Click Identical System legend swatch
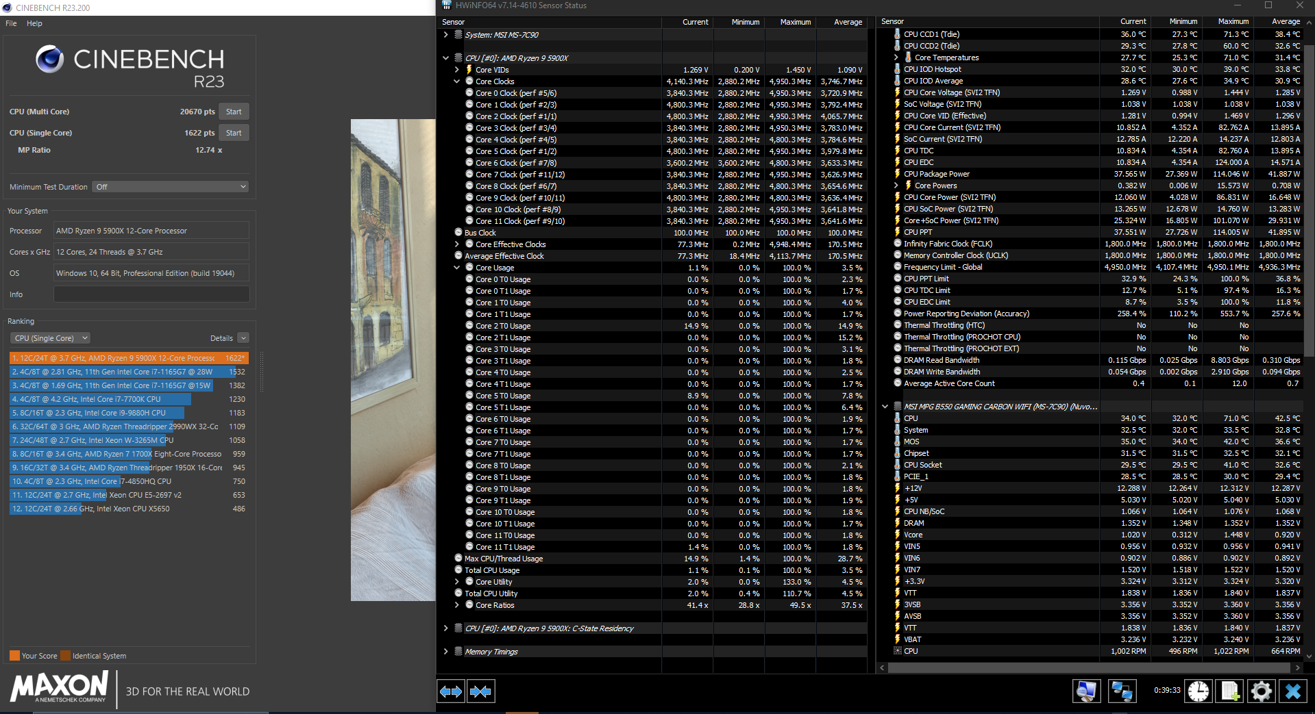The width and height of the screenshot is (1315, 714). pos(65,656)
